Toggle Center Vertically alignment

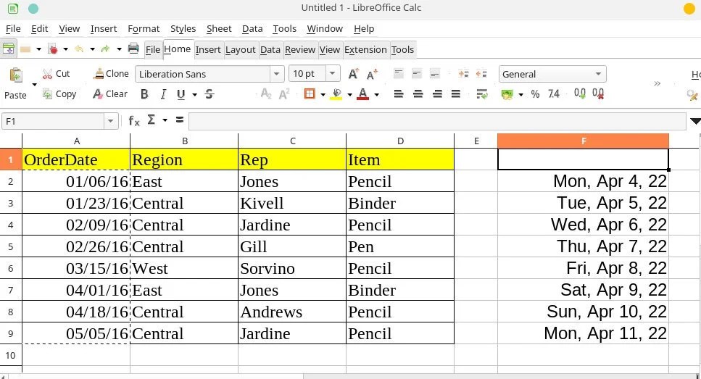[x=417, y=73]
